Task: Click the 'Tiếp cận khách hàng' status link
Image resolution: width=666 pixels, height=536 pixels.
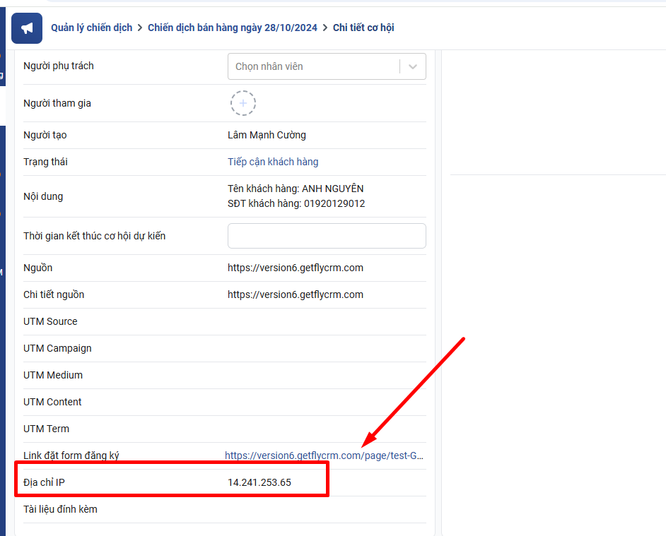Action: tap(273, 162)
